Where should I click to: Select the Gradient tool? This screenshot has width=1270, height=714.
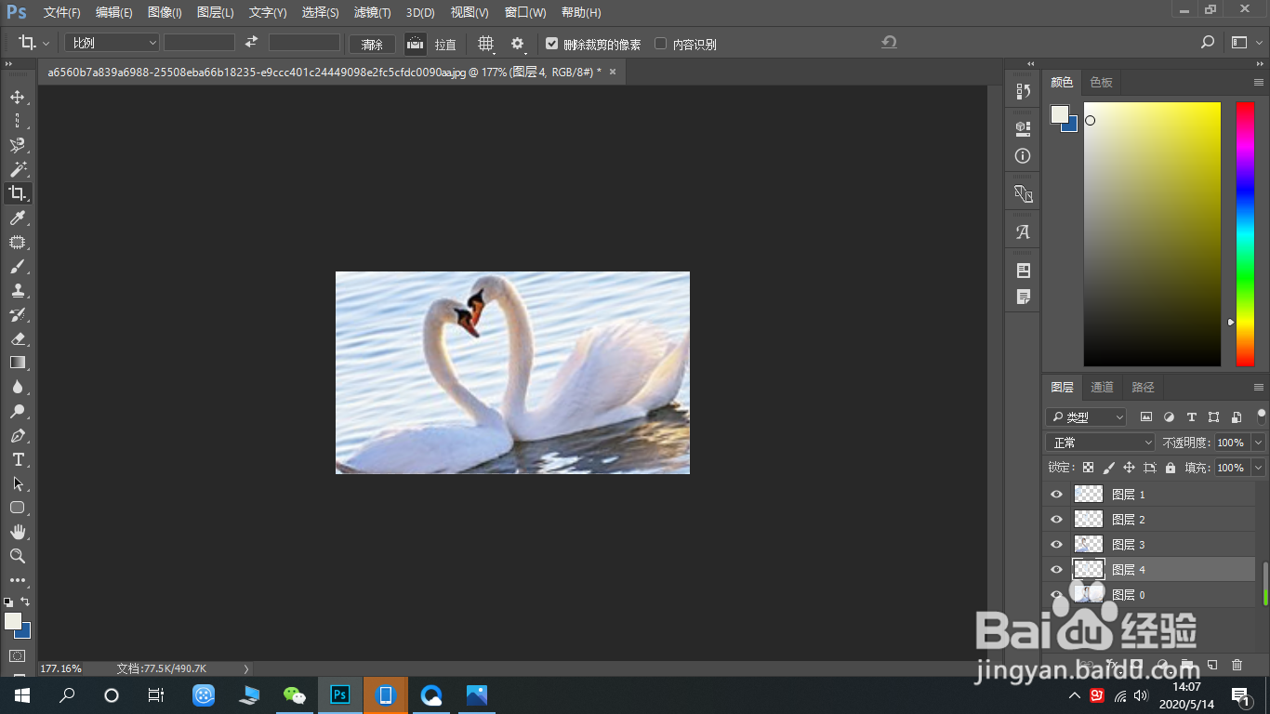tap(17, 363)
